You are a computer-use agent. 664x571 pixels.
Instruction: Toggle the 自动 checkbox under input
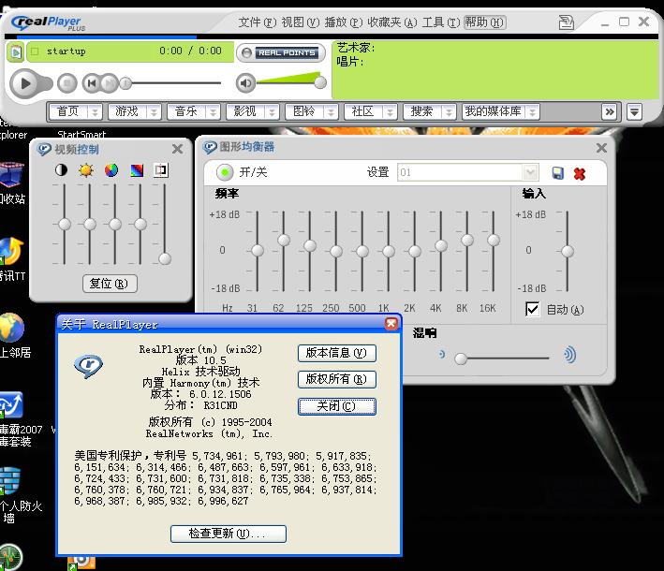[533, 310]
